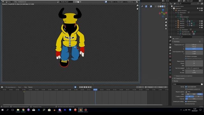Open PNG file format dropdown
Screen dimensions: 204x115
(x=194, y=92)
